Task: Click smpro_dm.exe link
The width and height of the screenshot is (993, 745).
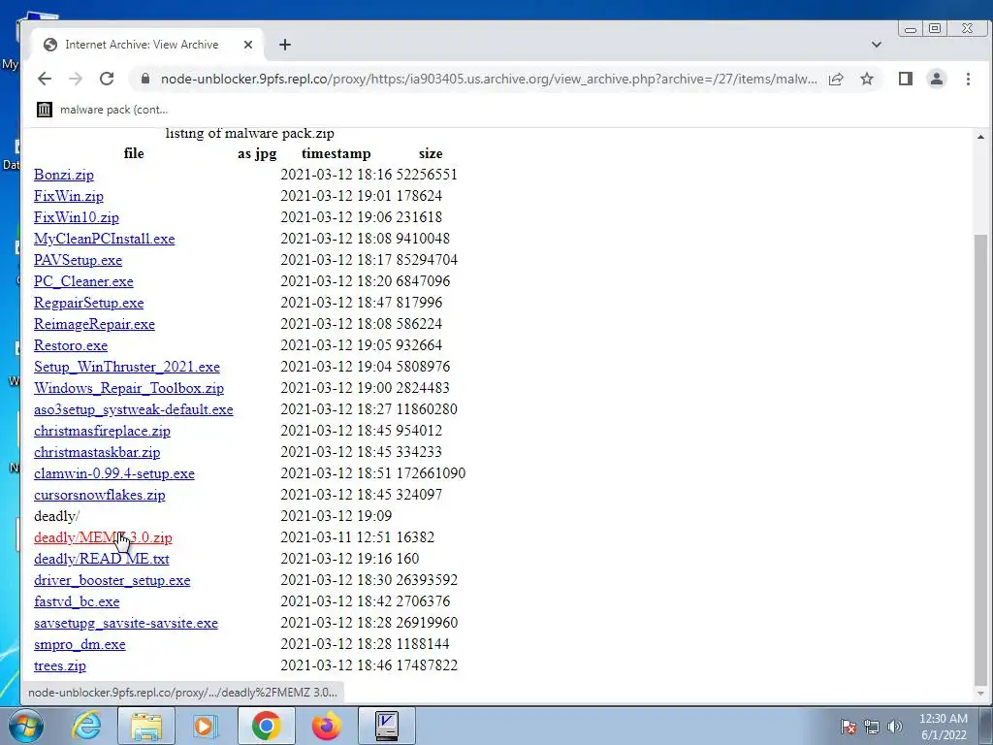Action: (x=80, y=644)
